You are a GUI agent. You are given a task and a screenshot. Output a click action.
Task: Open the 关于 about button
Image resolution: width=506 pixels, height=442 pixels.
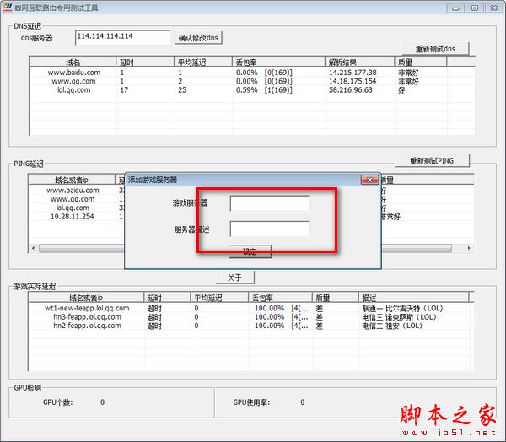(x=235, y=278)
